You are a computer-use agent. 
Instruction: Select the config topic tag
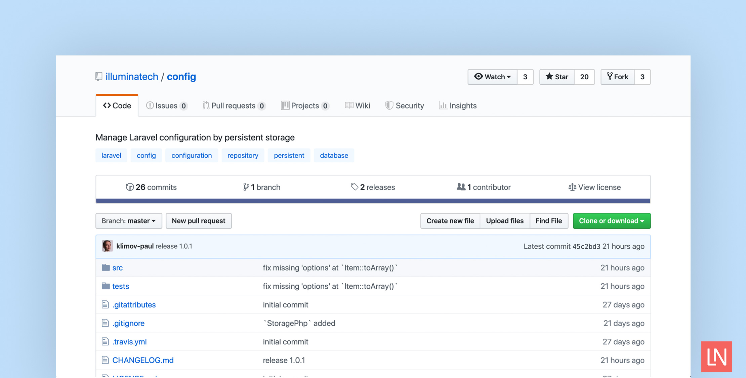point(146,155)
